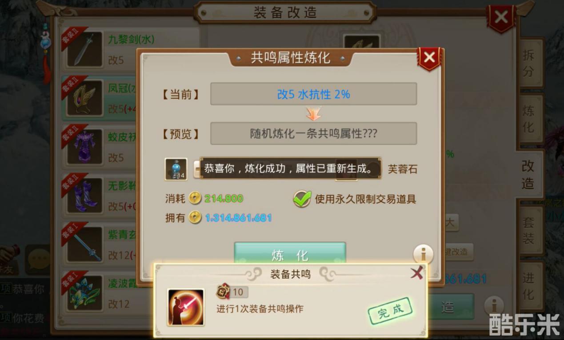Click the 装备共鸣 quest skill icon
Screen dimensions: 564x340
pyautogui.click(x=186, y=307)
